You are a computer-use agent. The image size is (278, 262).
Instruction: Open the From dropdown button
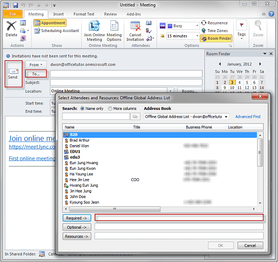point(36,65)
